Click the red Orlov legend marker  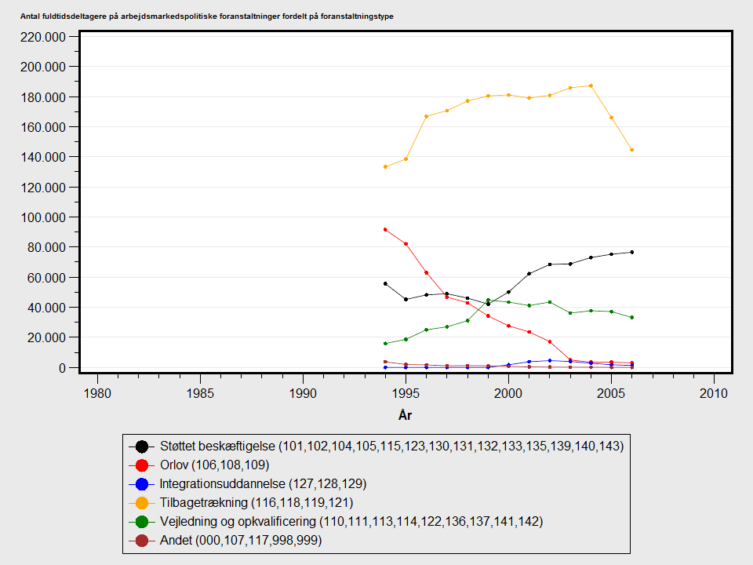pyautogui.click(x=142, y=465)
